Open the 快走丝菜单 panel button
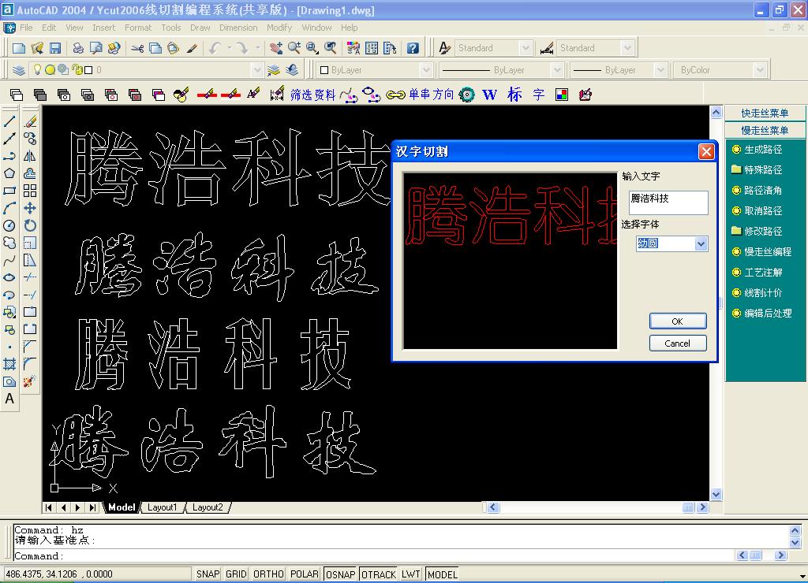This screenshot has height=583, width=808. [765, 113]
